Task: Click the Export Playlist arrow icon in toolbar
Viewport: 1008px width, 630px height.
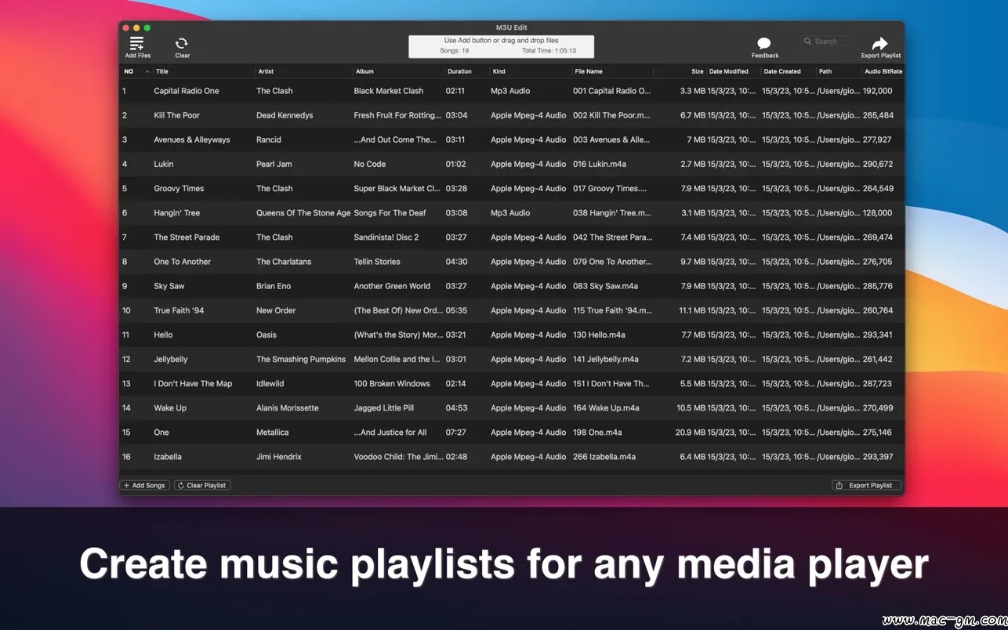Action: (880, 44)
